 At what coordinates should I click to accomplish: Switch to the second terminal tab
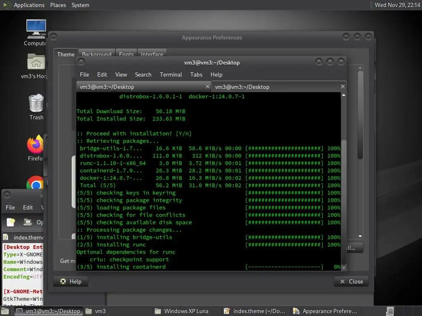pyautogui.click(x=279, y=87)
